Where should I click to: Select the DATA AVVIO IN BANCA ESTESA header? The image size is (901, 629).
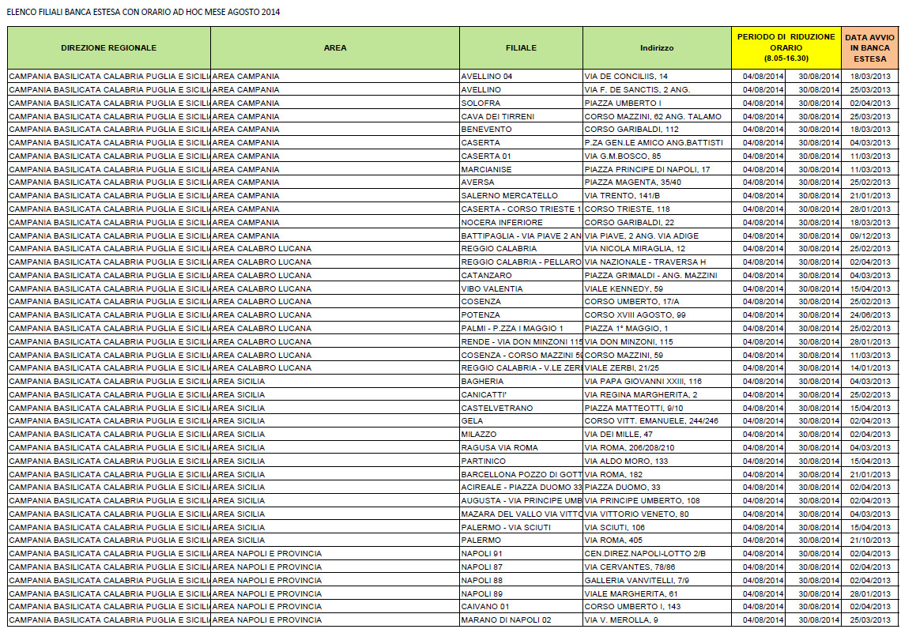pyautogui.click(x=869, y=47)
